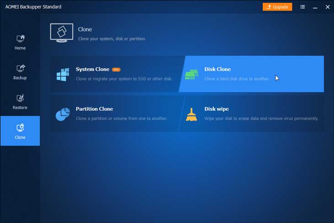This screenshot has width=334, height=223.
Task: Click the Disk wipe broom icon
Action: (192, 114)
